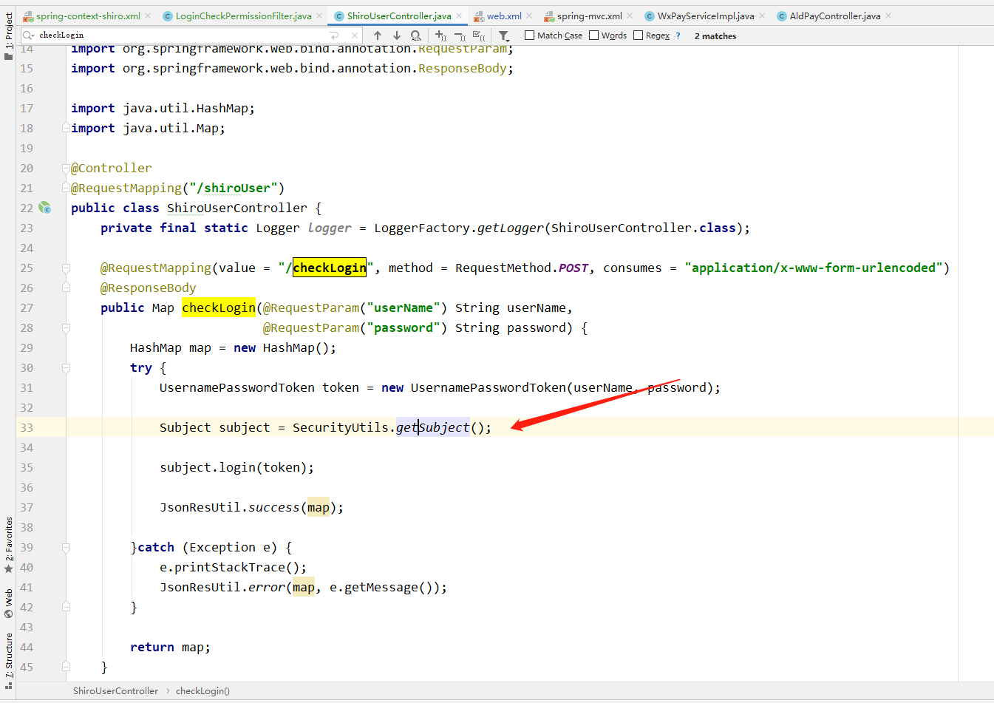
Task: Toggle fold marker at line 26 ResponseBody
Action: (x=66, y=288)
